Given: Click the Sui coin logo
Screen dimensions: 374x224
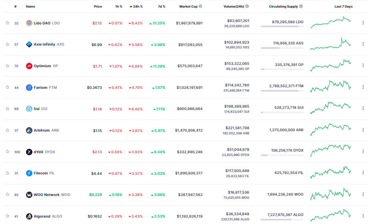Looking at the screenshot, I should 29,109.
